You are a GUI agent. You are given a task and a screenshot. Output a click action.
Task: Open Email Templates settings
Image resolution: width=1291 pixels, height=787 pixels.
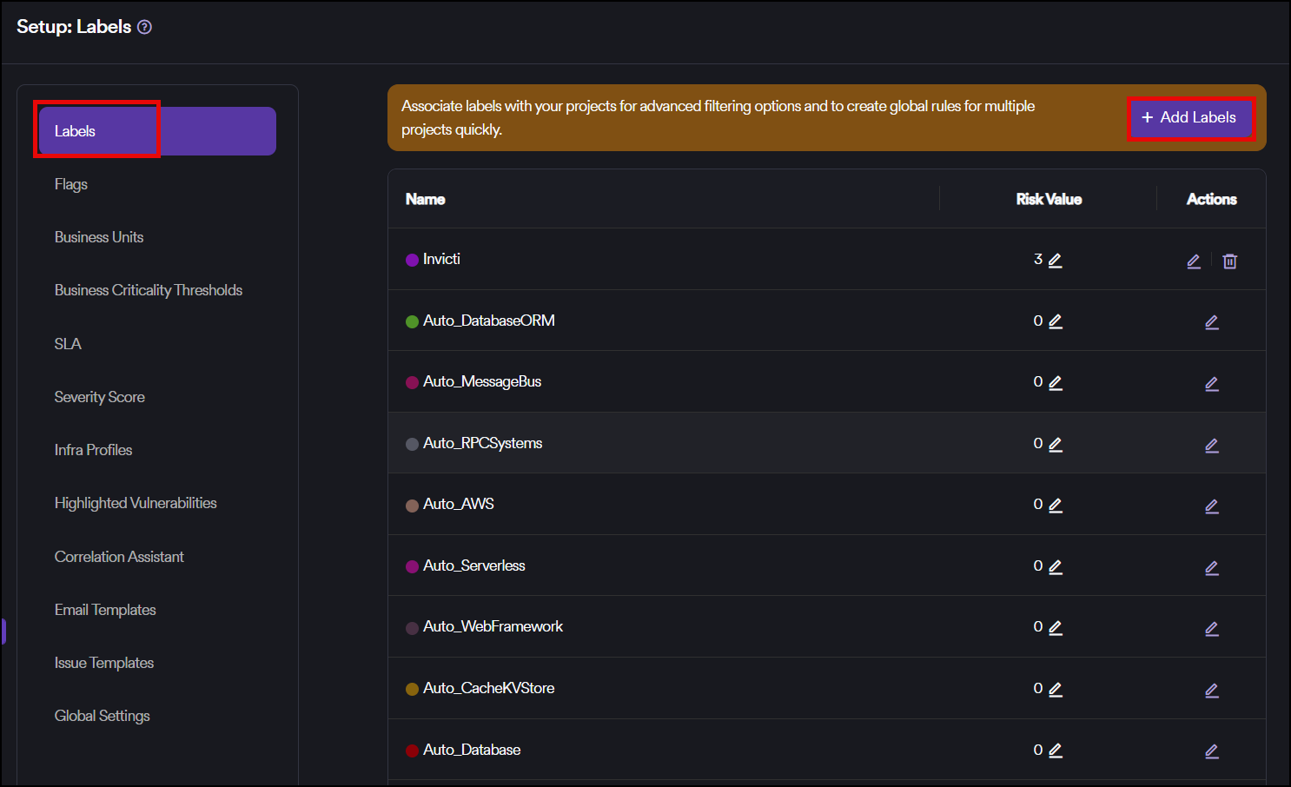[x=105, y=610]
